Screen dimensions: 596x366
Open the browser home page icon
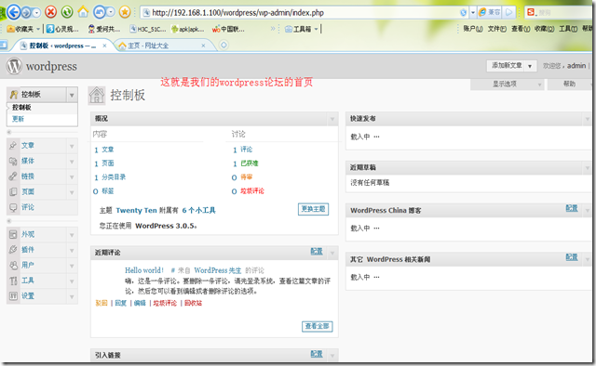click(x=83, y=12)
